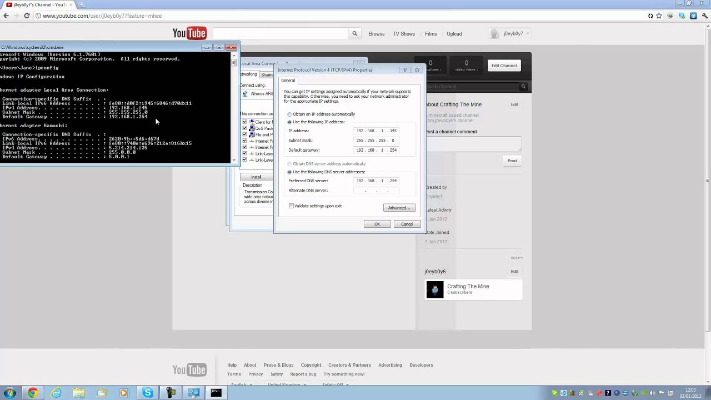Screen dimensions: 711x400
Task: Open the General tab in IPv4 Properties
Action: (288, 81)
